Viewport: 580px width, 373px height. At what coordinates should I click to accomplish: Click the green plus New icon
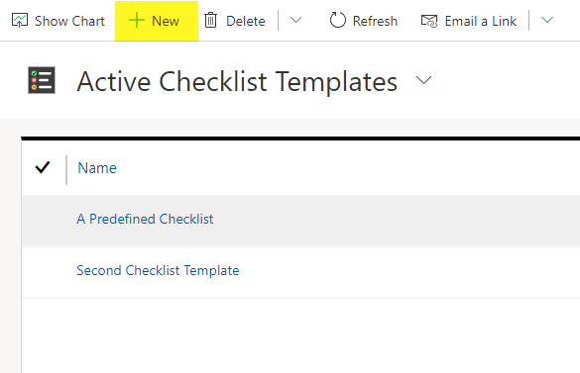coord(137,21)
